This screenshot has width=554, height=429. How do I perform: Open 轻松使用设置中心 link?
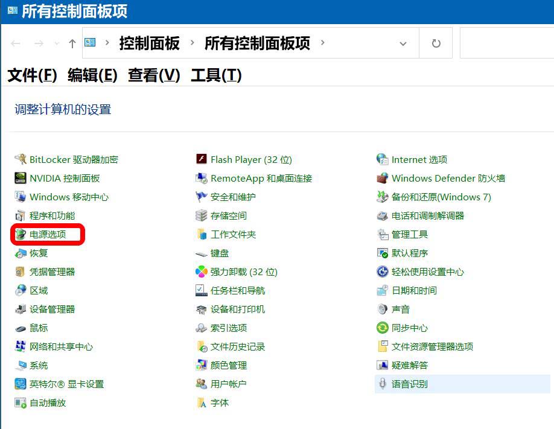click(427, 272)
